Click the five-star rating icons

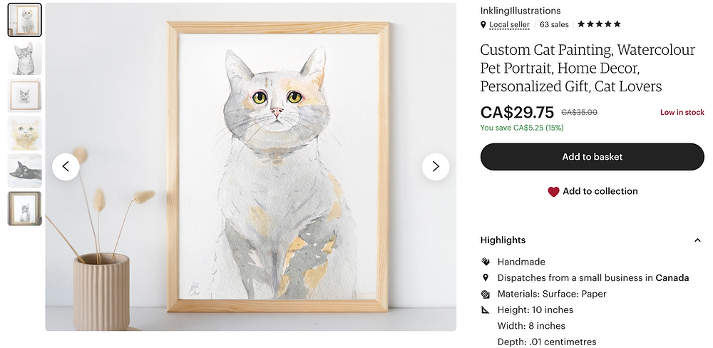point(599,24)
